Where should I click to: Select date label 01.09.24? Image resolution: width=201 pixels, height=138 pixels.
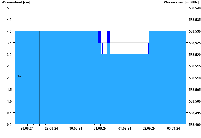click(x=125, y=128)
